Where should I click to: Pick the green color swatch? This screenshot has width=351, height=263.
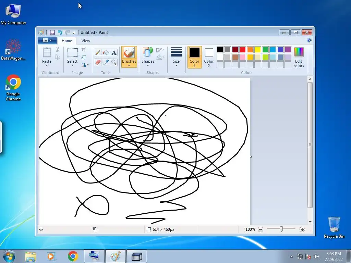point(265,50)
